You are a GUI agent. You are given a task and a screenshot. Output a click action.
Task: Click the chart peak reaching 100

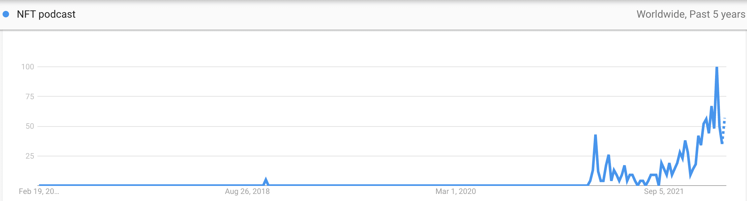click(x=717, y=67)
